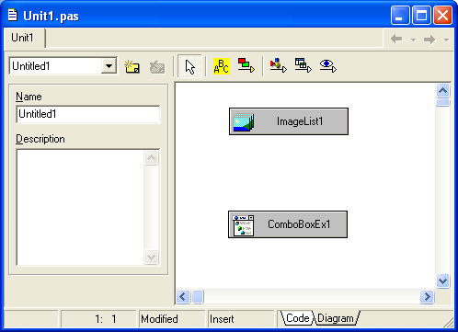Click the Unit1.pas document title icon
The image size is (458, 332).
12,15
